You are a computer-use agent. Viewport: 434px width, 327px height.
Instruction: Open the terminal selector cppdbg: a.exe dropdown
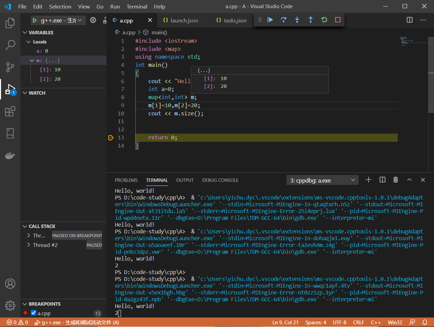(322, 180)
